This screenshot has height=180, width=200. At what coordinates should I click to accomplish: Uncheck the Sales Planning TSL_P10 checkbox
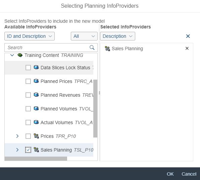tap(28, 150)
